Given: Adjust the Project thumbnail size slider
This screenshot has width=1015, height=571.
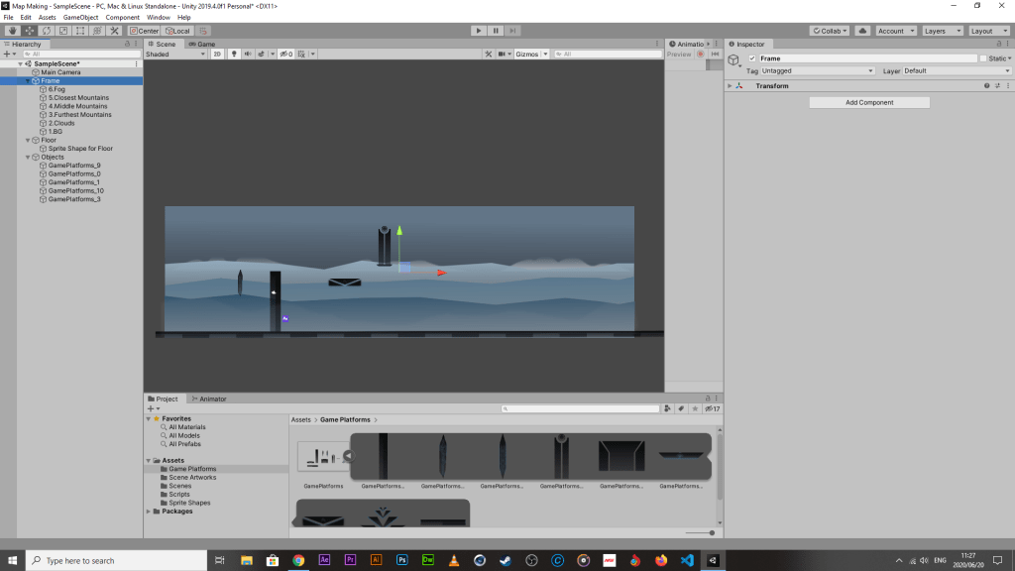Looking at the screenshot, I should pos(711,532).
